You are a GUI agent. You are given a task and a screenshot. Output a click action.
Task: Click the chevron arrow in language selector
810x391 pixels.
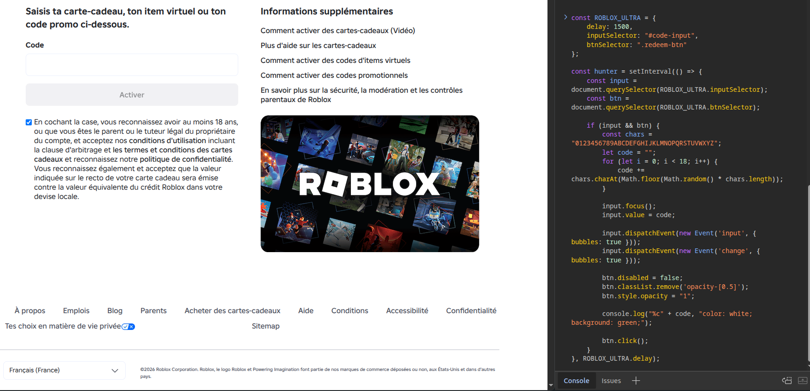tap(114, 370)
